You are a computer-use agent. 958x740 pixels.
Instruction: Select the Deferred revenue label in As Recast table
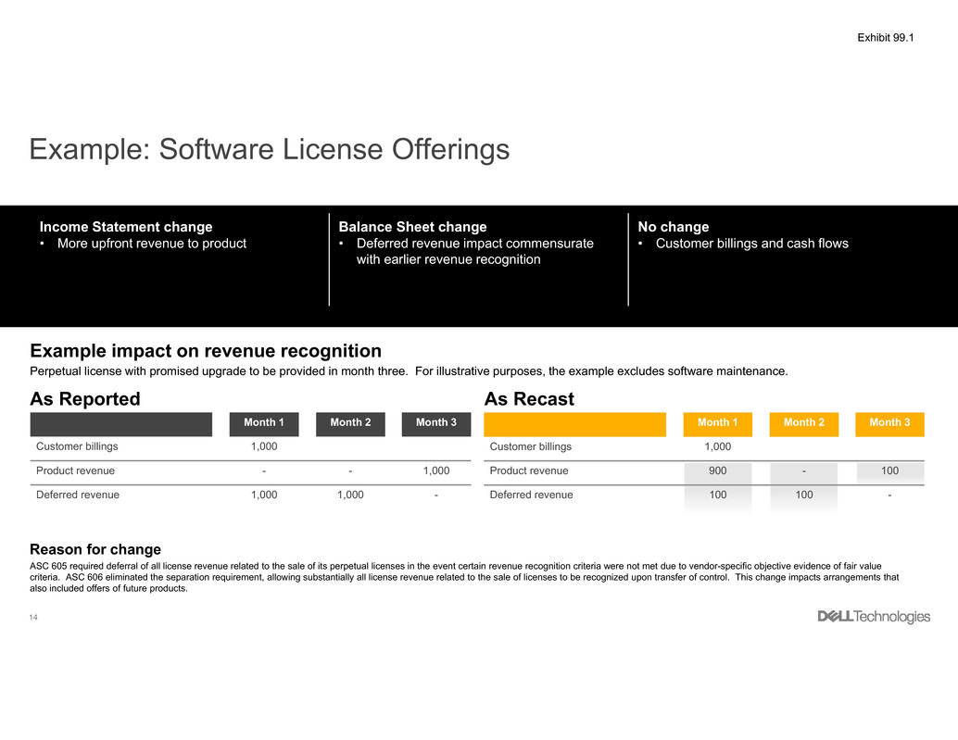pyautogui.click(x=531, y=495)
